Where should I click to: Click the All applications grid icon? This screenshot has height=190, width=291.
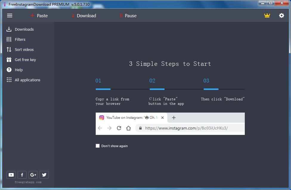(x=9, y=80)
